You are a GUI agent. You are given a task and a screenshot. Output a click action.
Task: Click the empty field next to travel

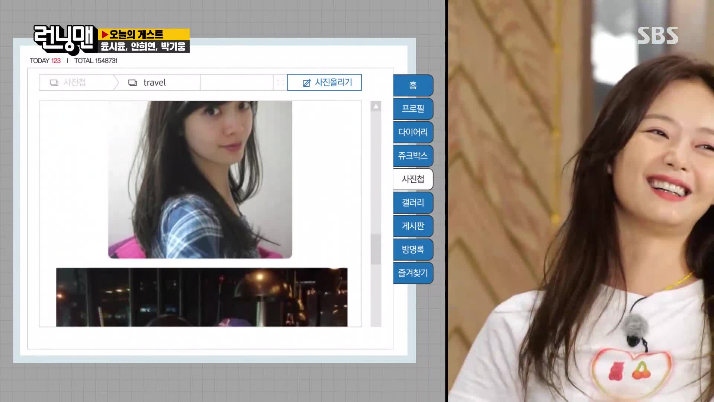[x=237, y=83]
